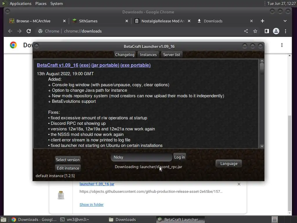This screenshot has height=223, width=297.
Task: Close the Browse – MCArchive tab
Action: pyautogui.click(x=64, y=21)
